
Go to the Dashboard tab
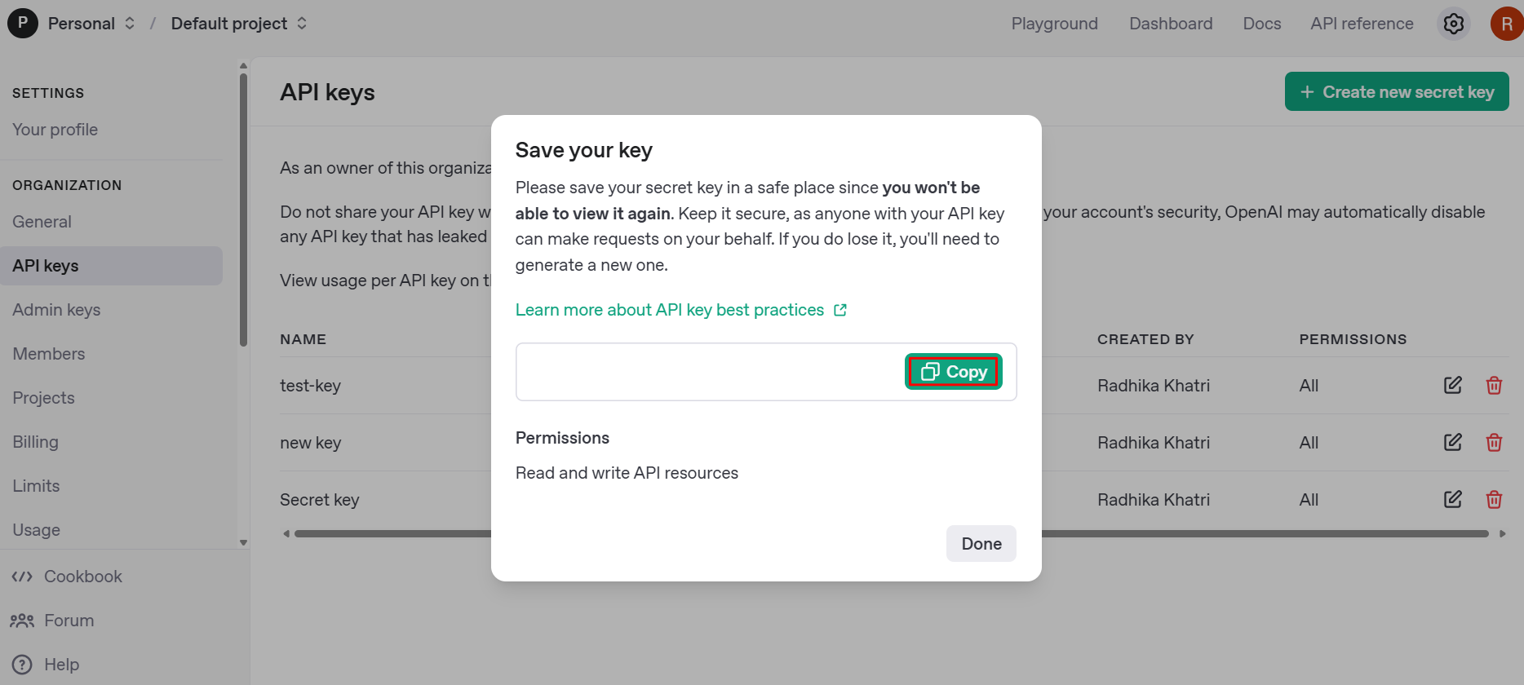coord(1171,24)
